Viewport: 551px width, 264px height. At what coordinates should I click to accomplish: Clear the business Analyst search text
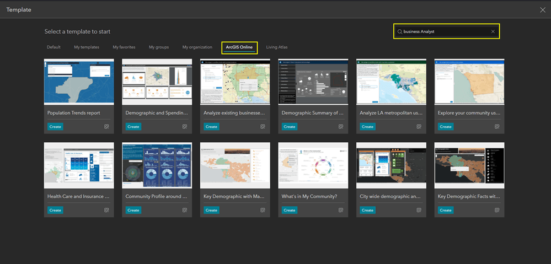pos(493,31)
